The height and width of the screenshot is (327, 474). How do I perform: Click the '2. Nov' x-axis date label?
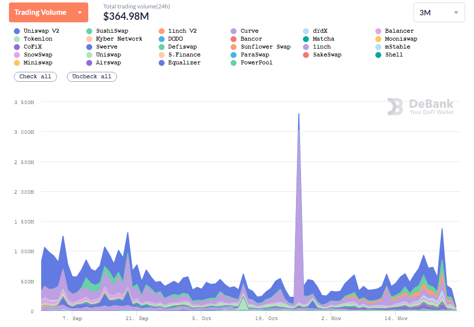(x=331, y=318)
